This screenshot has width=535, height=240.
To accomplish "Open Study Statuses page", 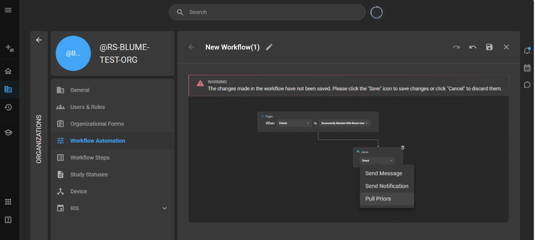I will [x=89, y=174].
